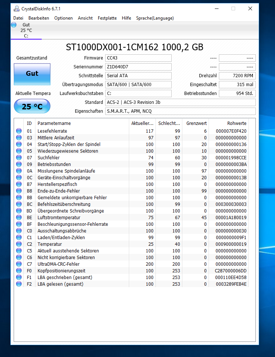Click status orb for Luftstromtemperatur row
This screenshot has height=357, width=275.
pyautogui.click(x=19, y=217)
